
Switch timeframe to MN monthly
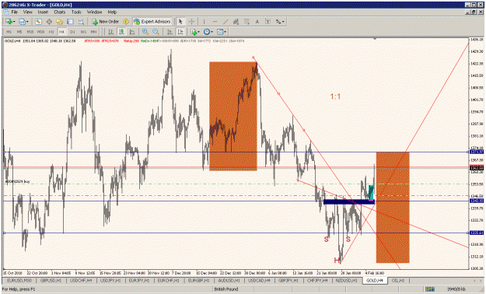pos(93,32)
